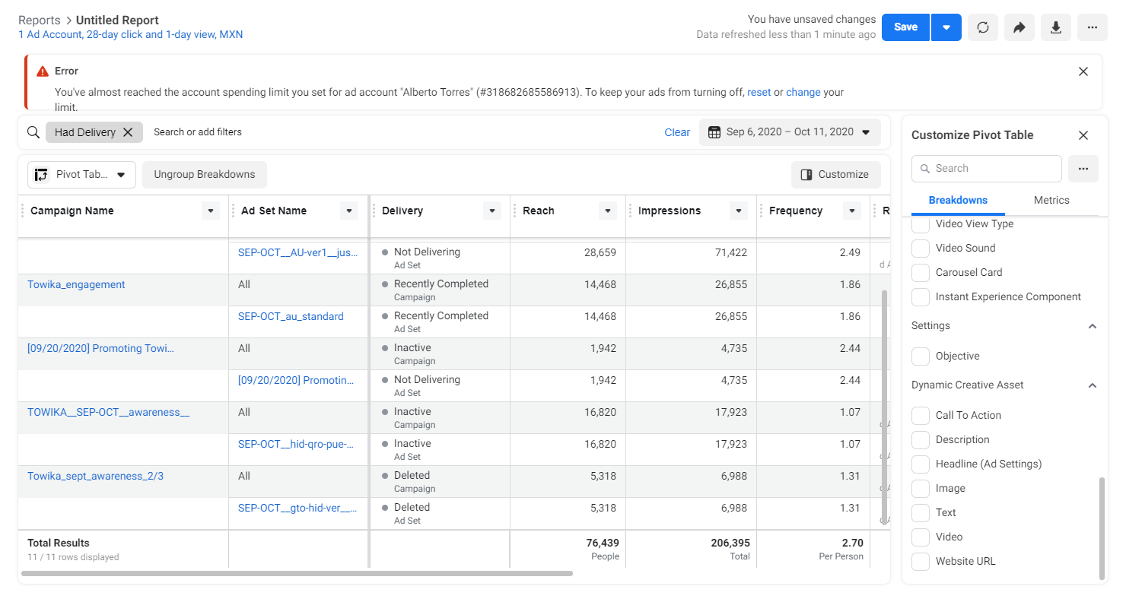Switch to the Metrics tab

(x=1051, y=201)
